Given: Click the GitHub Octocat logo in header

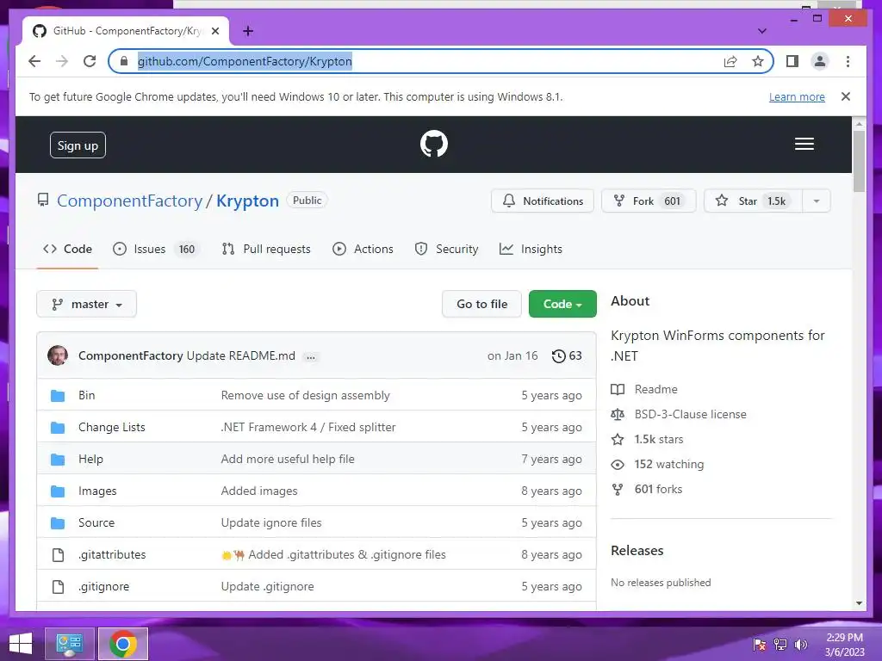Looking at the screenshot, I should point(434,144).
